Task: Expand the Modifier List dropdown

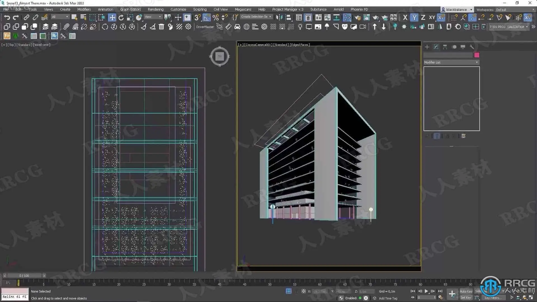Action: tap(451, 62)
